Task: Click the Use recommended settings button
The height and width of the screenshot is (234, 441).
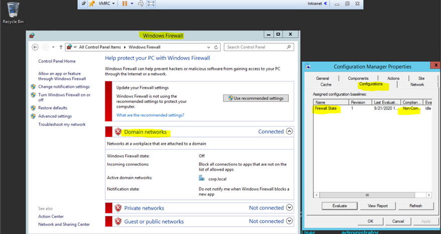Action: (256, 98)
